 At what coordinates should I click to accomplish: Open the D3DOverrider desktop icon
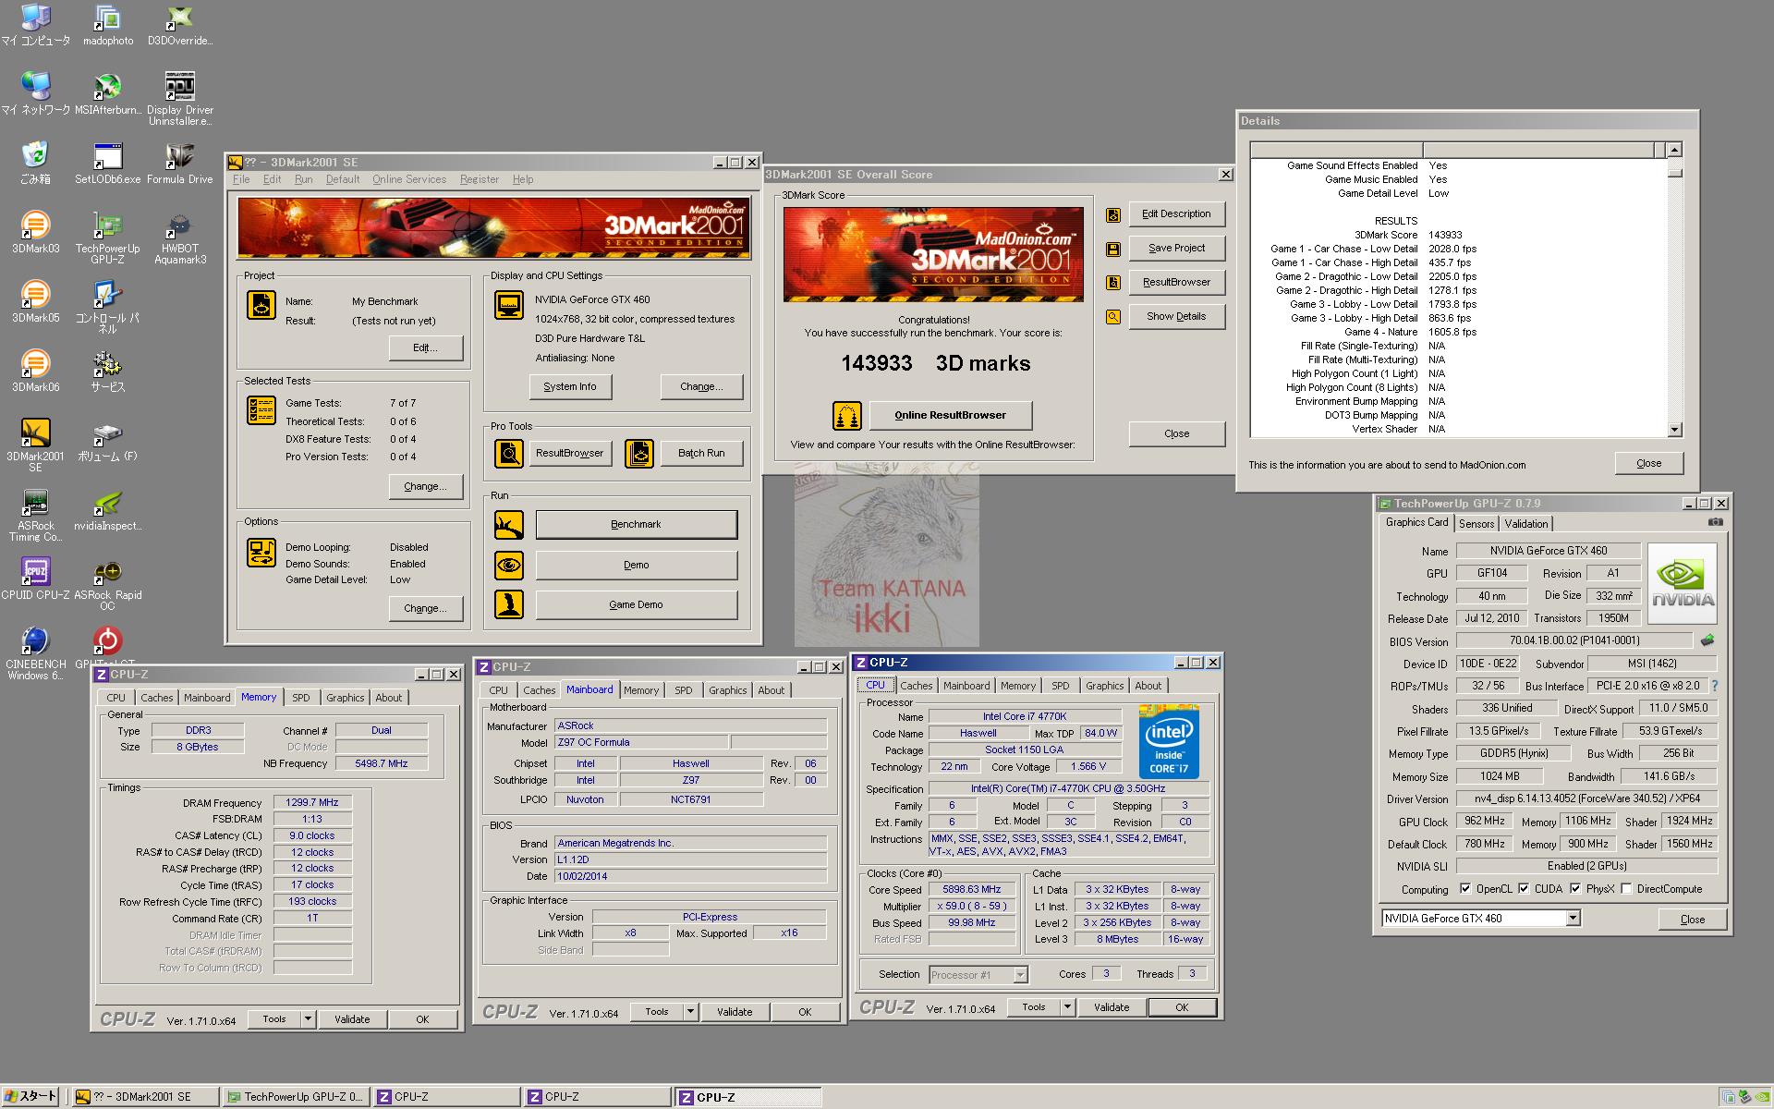179,24
